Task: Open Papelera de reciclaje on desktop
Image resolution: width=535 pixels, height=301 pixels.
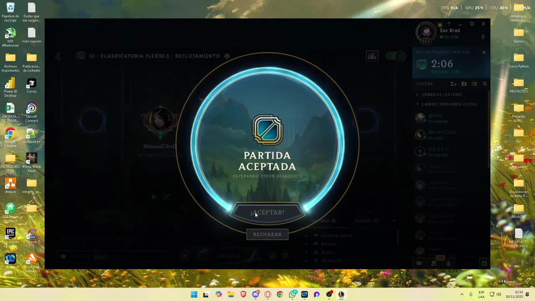Action: point(10,13)
